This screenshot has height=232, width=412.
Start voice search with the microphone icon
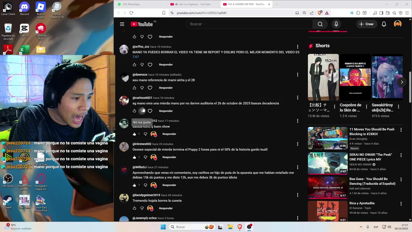[336, 24]
